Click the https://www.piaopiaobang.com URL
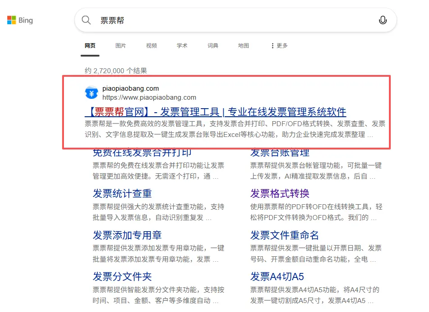Image resolution: width=429 pixels, height=312 pixels. point(149,97)
